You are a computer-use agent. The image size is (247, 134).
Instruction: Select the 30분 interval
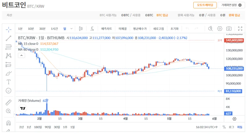(x=42, y=29)
